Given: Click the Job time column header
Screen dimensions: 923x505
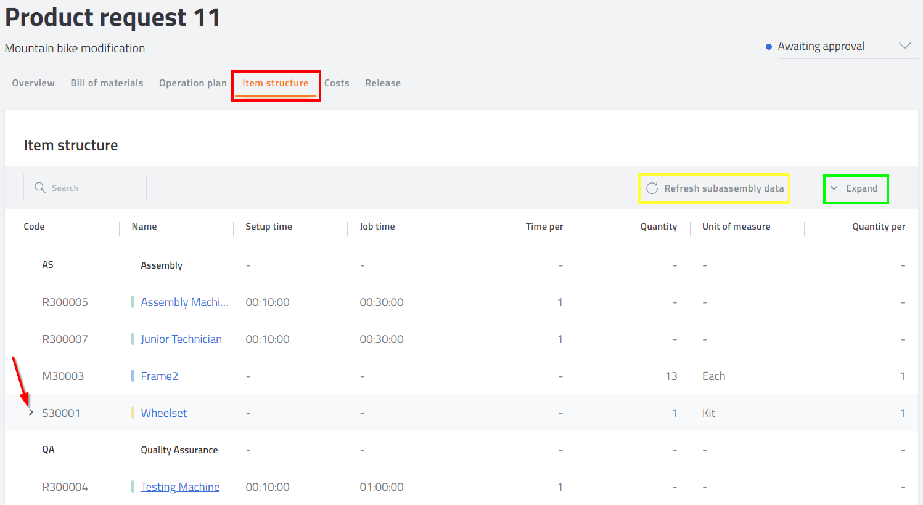Looking at the screenshot, I should tap(377, 227).
